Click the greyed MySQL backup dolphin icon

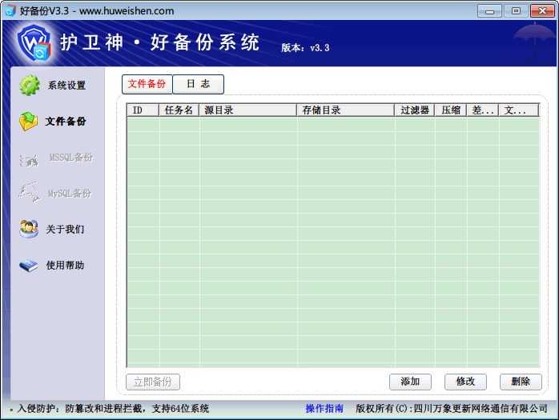pos(30,193)
